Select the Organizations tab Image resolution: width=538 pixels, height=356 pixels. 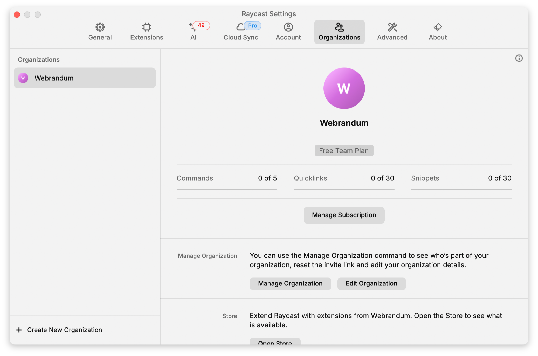[x=339, y=32]
